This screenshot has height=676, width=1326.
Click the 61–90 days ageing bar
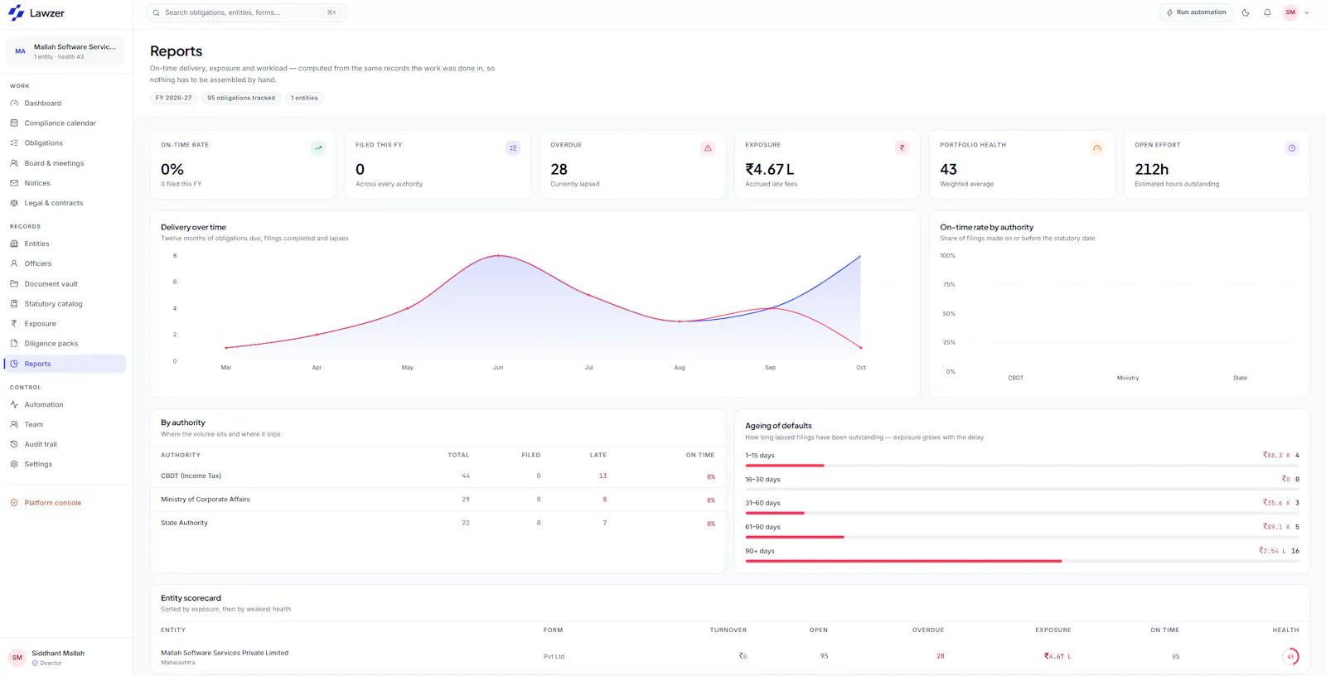pyautogui.click(x=1022, y=537)
